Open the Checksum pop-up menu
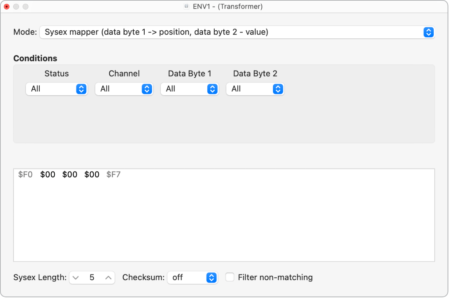This screenshot has width=449, height=298. click(x=192, y=278)
